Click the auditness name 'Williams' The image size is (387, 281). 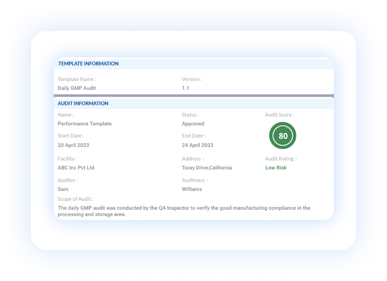click(x=192, y=189)
